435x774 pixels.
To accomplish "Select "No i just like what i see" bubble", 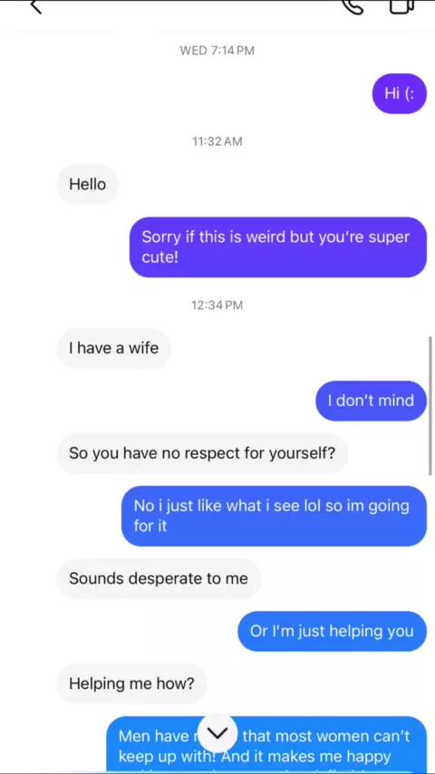I will [x=274, y=516].
